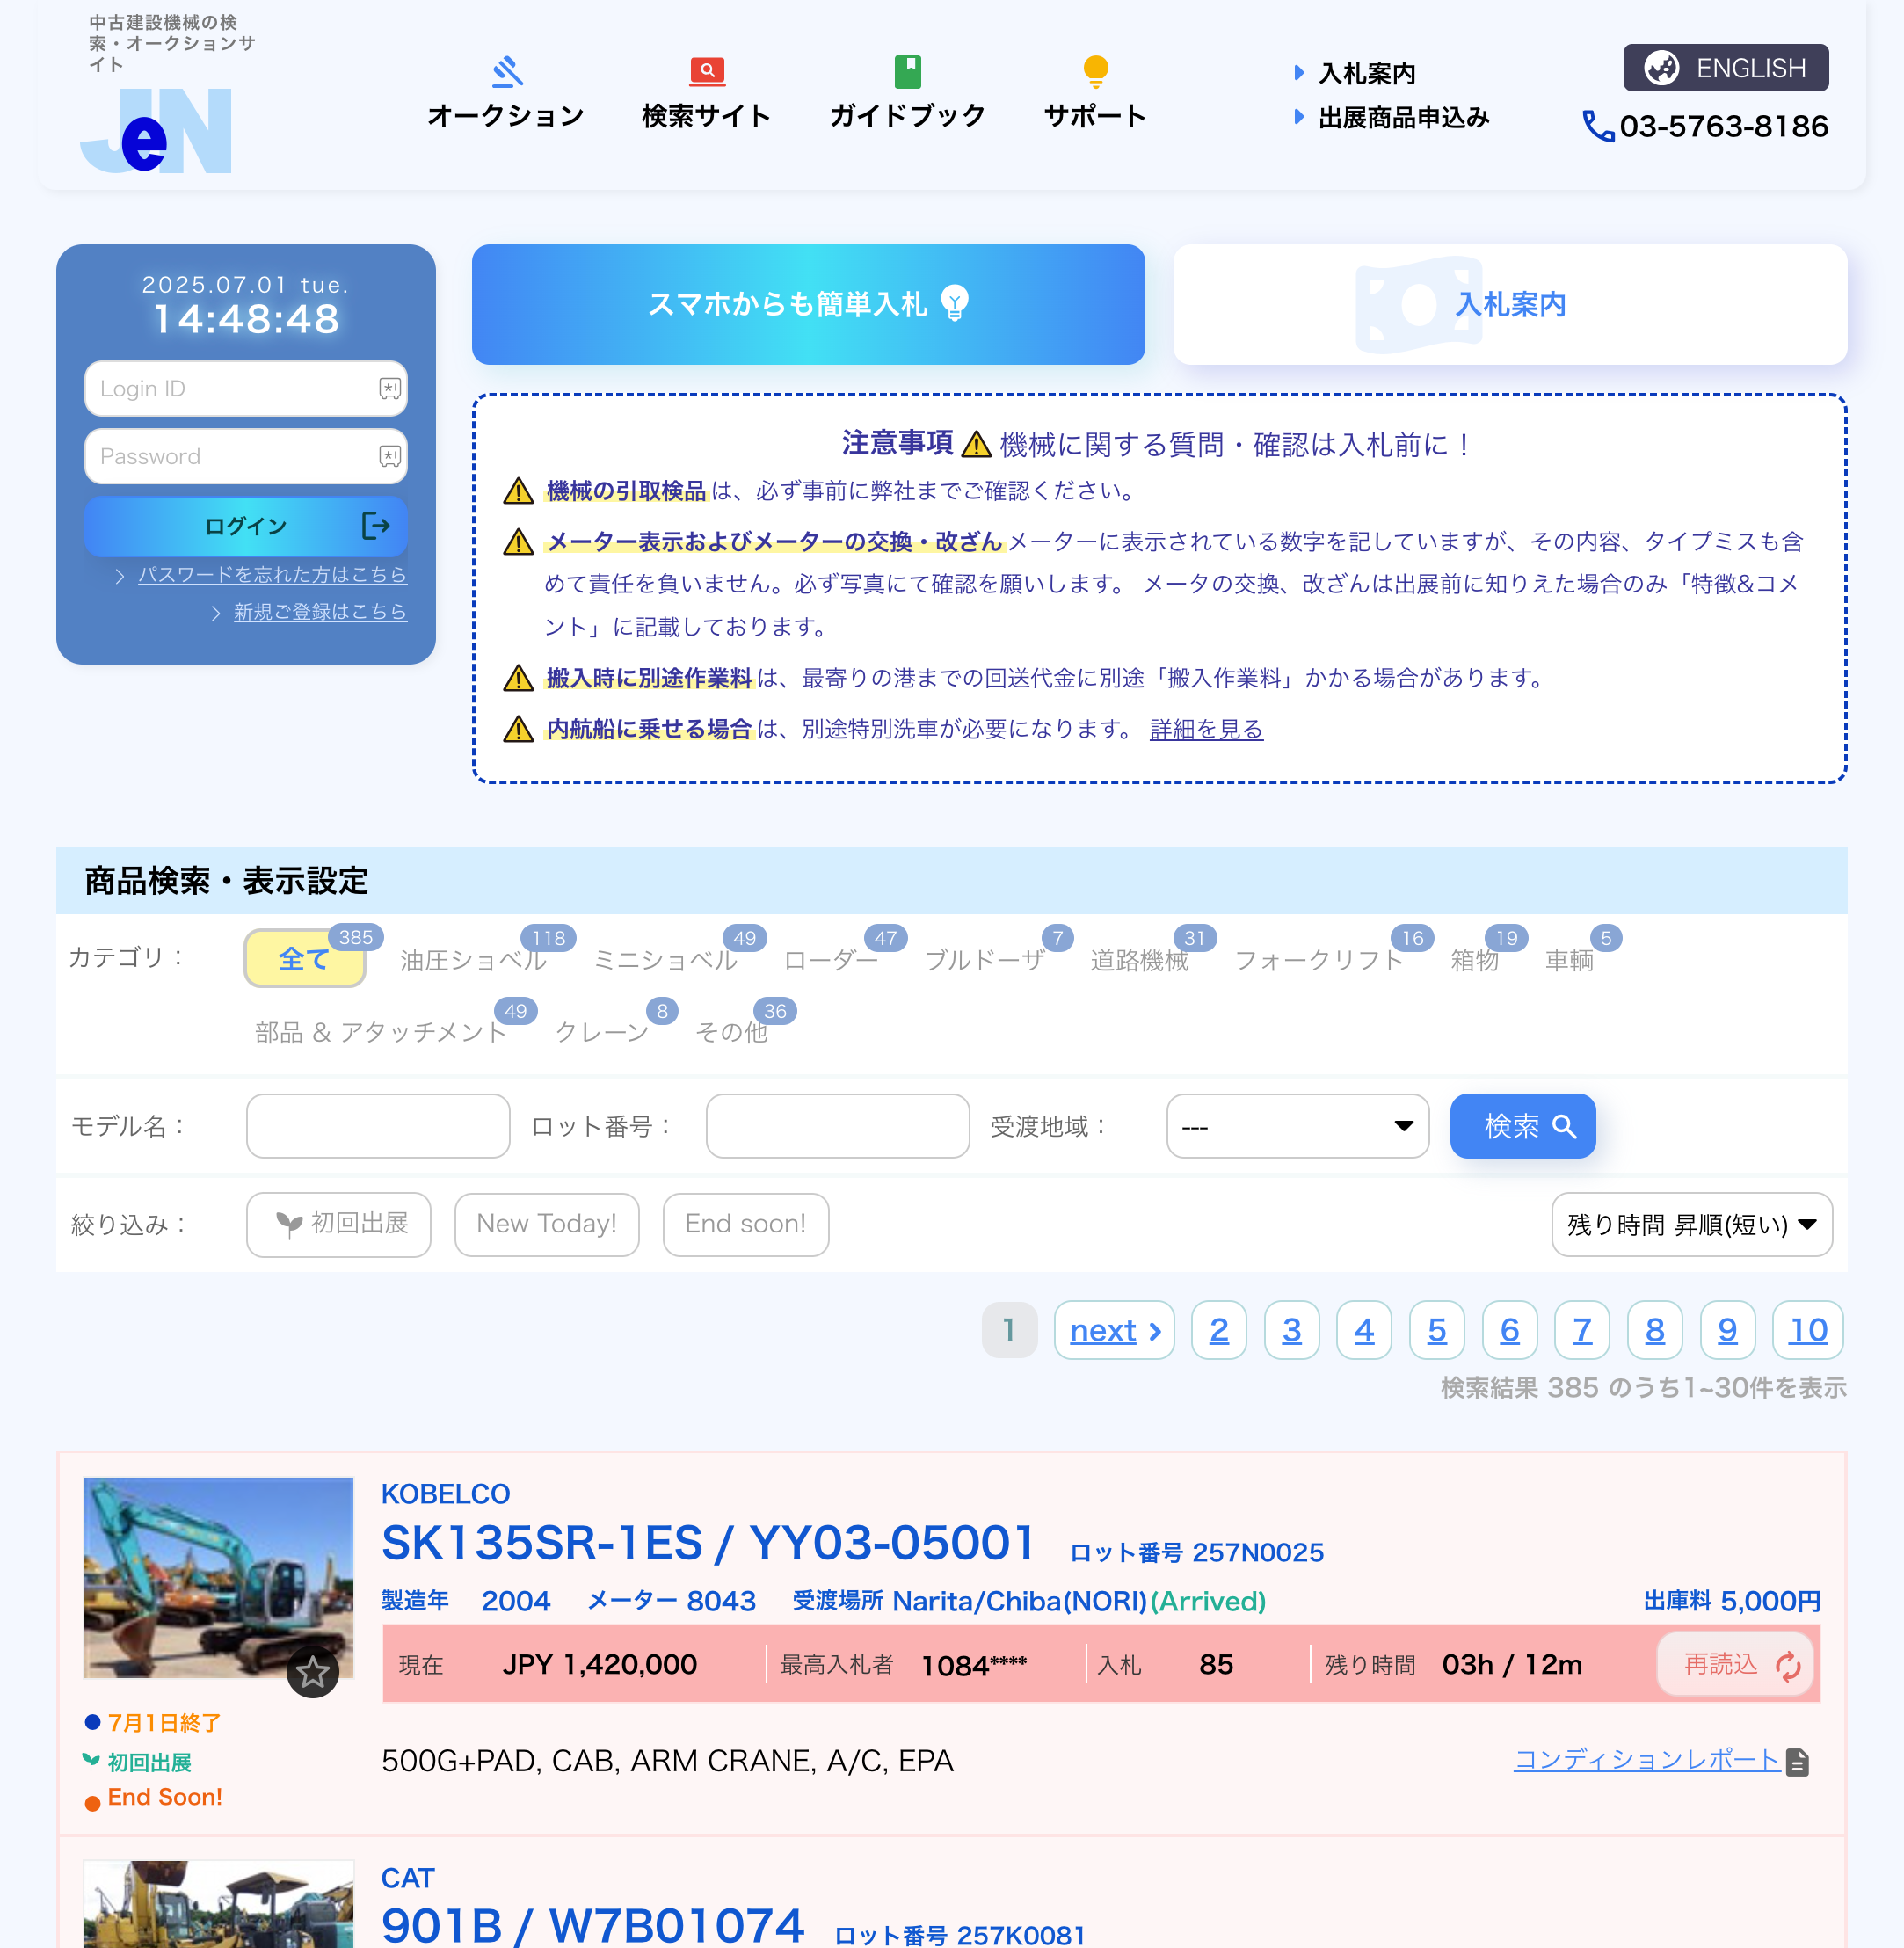Open the 残り時間 昇順 sort dropdown
This screenshot has height=1948, width=1904.
tap(1691, 1224)
